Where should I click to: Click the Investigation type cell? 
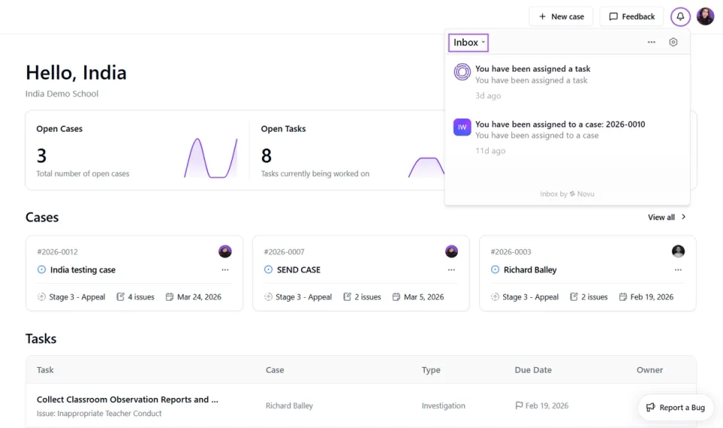(443, 406)
